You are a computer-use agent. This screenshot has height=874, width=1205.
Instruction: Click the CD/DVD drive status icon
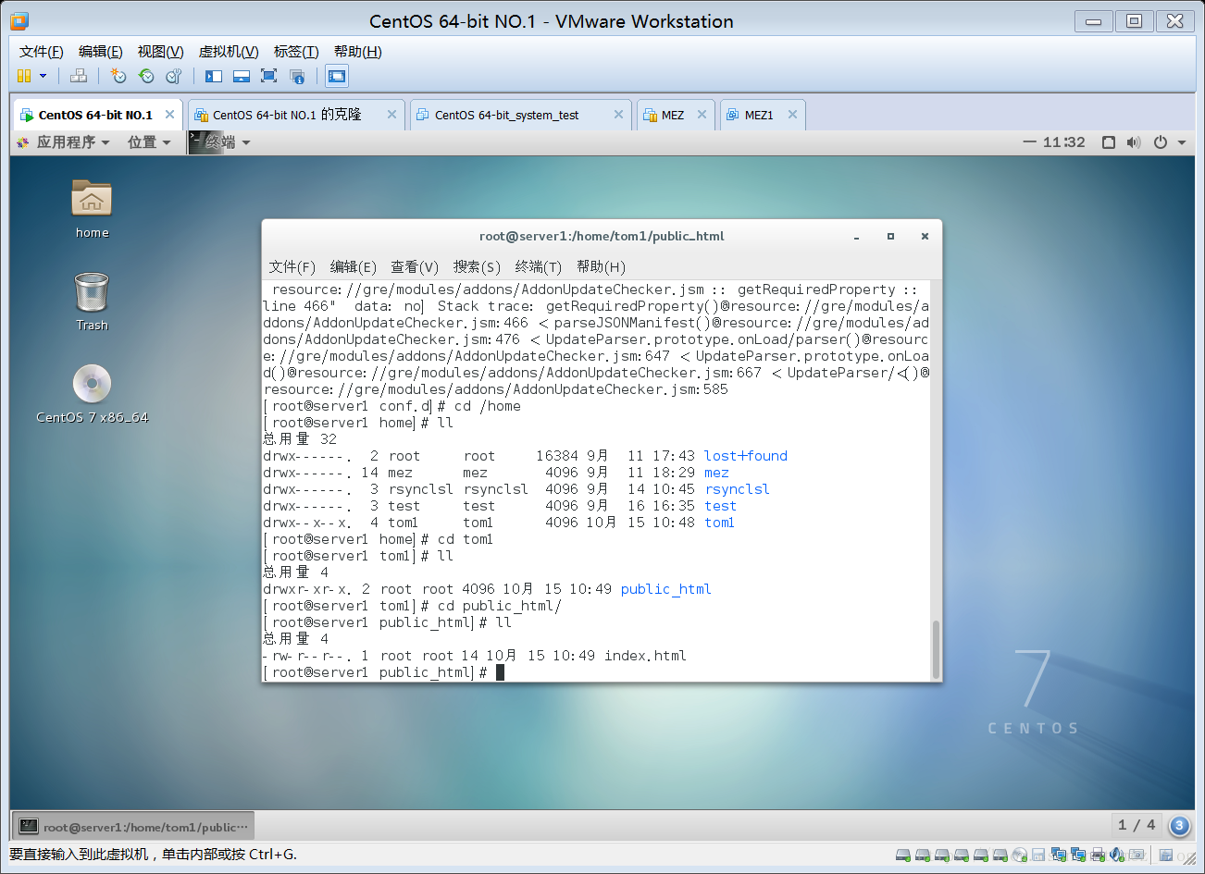pyautogui.click(x=1020, y=855)
